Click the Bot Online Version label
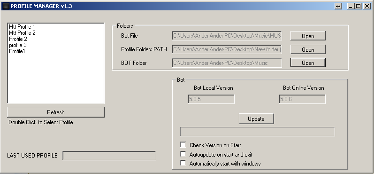 pos(304,88)
